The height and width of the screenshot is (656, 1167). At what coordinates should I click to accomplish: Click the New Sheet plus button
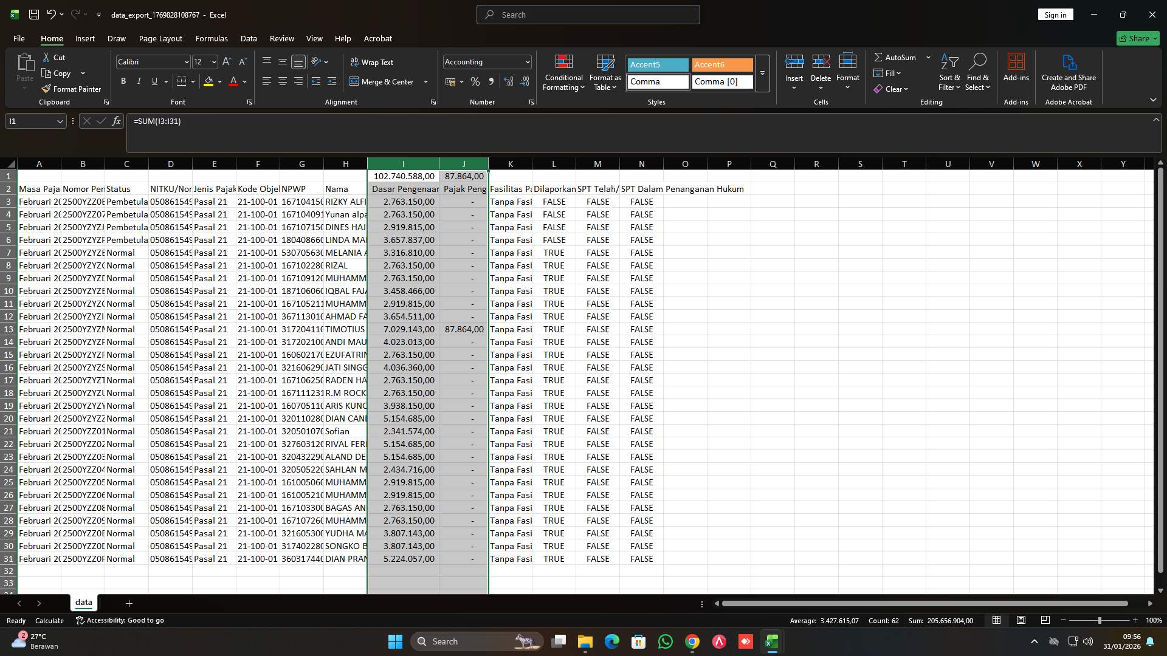pos(128,603)
